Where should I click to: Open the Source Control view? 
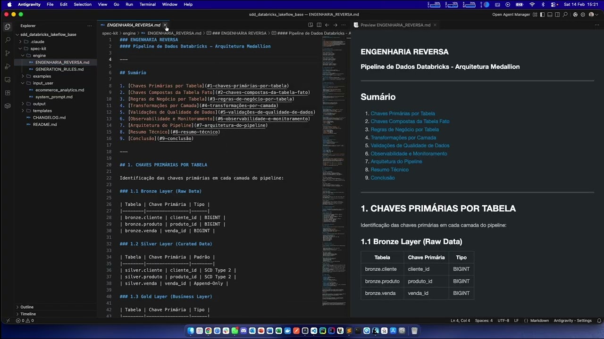click(7, 53)
